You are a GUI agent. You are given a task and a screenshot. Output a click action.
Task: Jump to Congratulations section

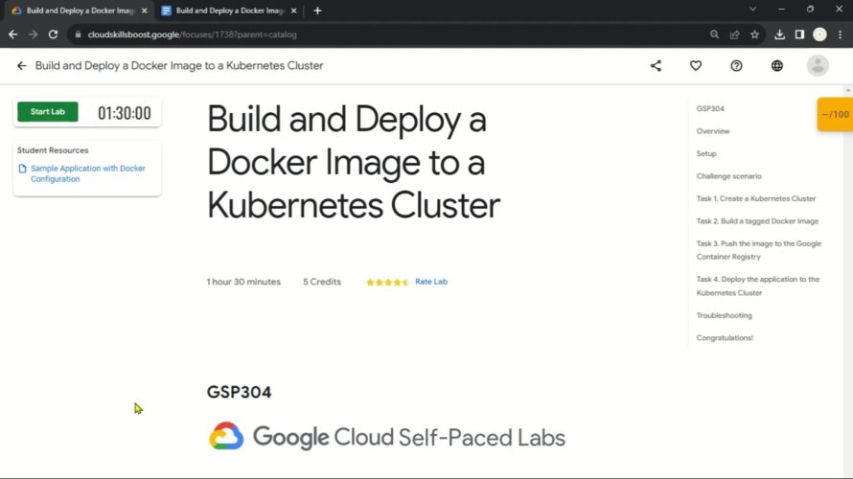coord(725,337)
